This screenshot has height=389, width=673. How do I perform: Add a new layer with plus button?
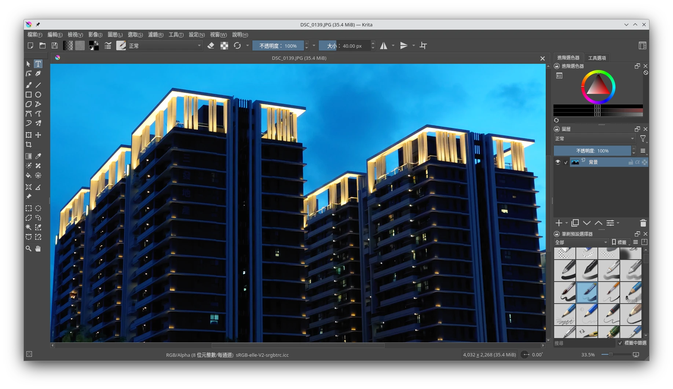pos(559,223)
